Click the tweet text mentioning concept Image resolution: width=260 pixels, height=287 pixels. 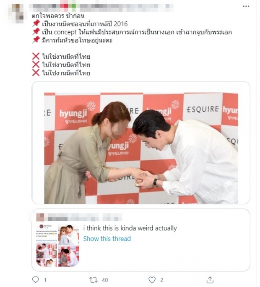coord(137,32)
